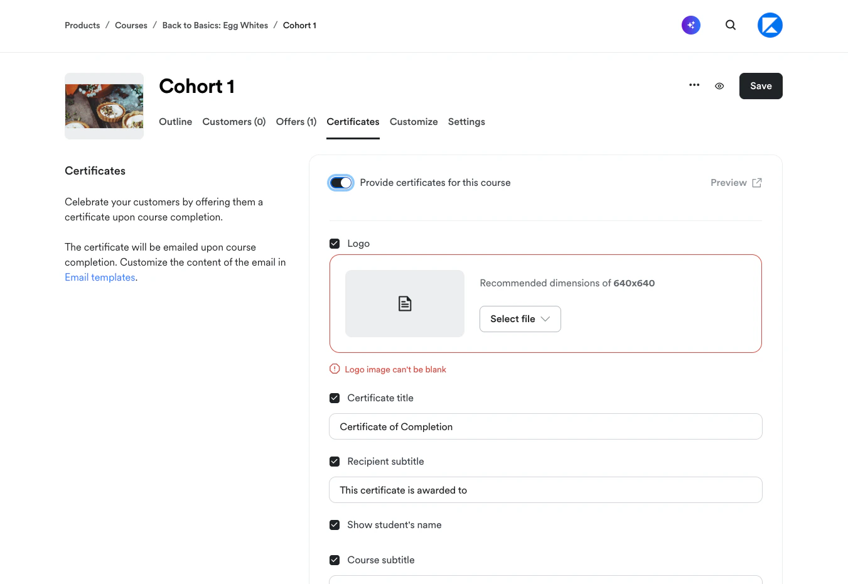Go to Courses in the breadcrumb
This screenshot has width=848, height=584.
[131, 26]
